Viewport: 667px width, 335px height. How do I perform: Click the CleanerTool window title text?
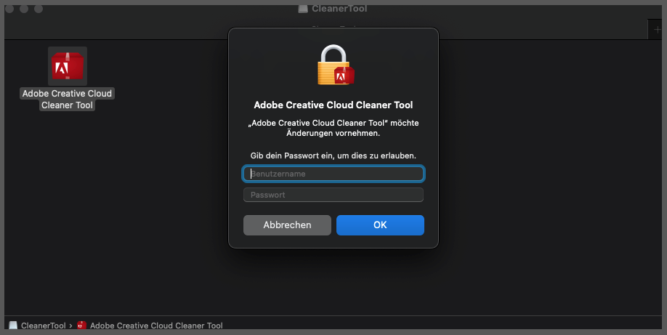pos(339,9)
